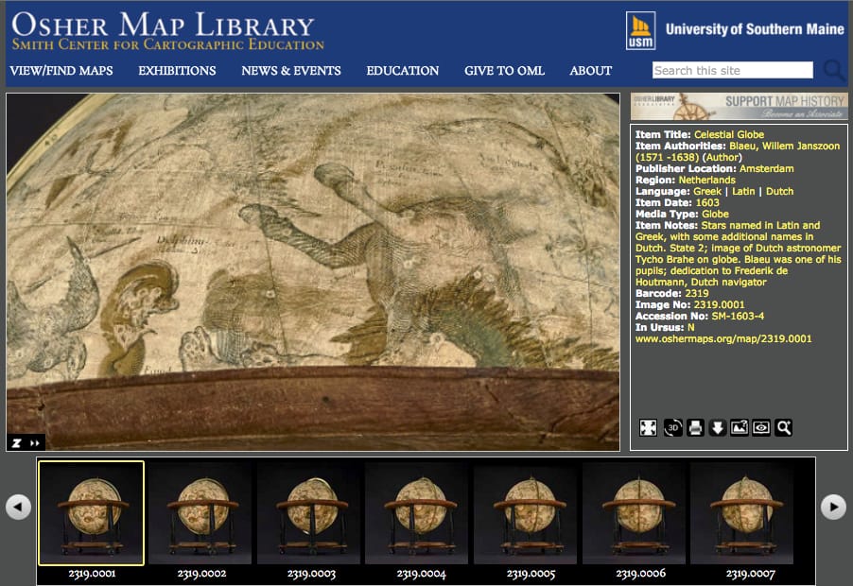Viewport: 853px width, 586px height.
Task: Open the NEWS & EVENTS menu
Action: tap(292, 71)
